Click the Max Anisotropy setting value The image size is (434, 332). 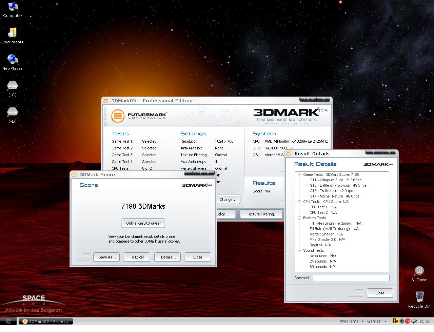click(216, 162)
